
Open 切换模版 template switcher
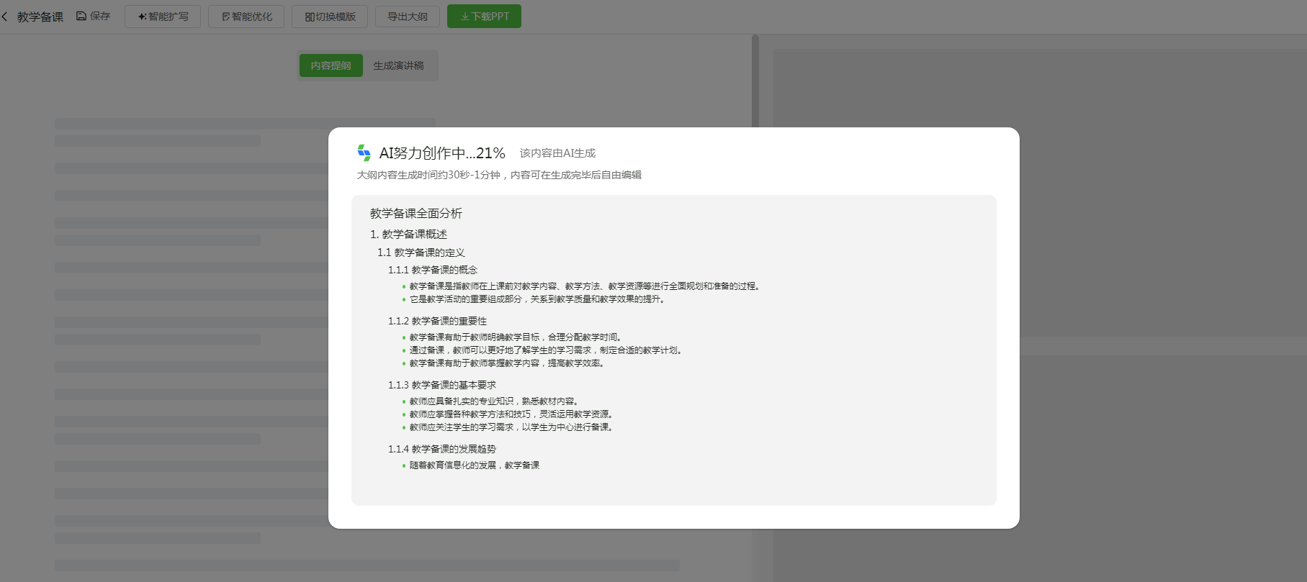click(330, 17)
